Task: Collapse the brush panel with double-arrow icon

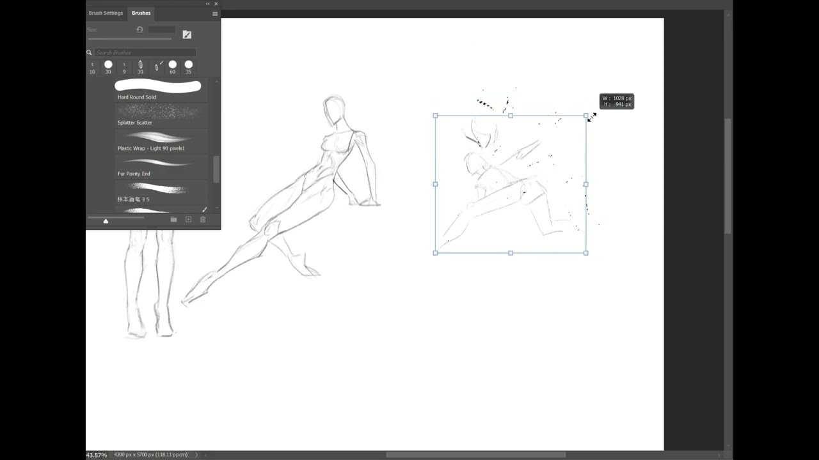Action: click(207, 4)
